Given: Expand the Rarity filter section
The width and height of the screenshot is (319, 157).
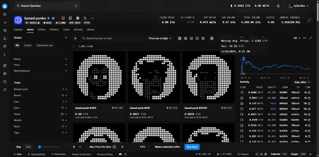Looking at the screenshot, I should pos(40,59).
